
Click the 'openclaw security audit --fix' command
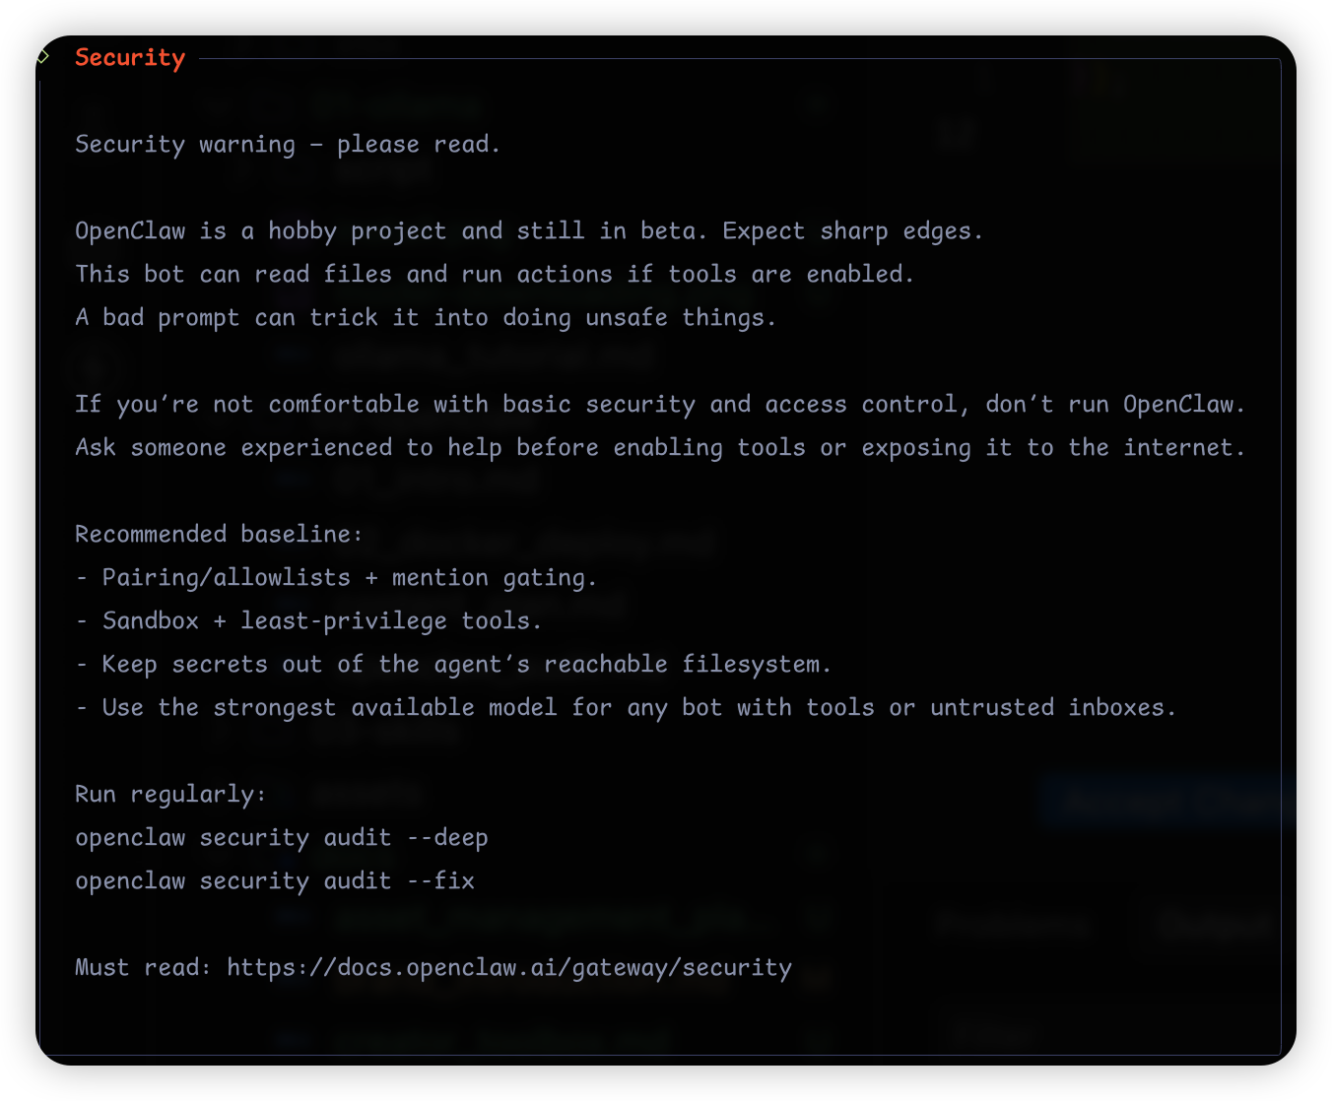pos(274,880)
